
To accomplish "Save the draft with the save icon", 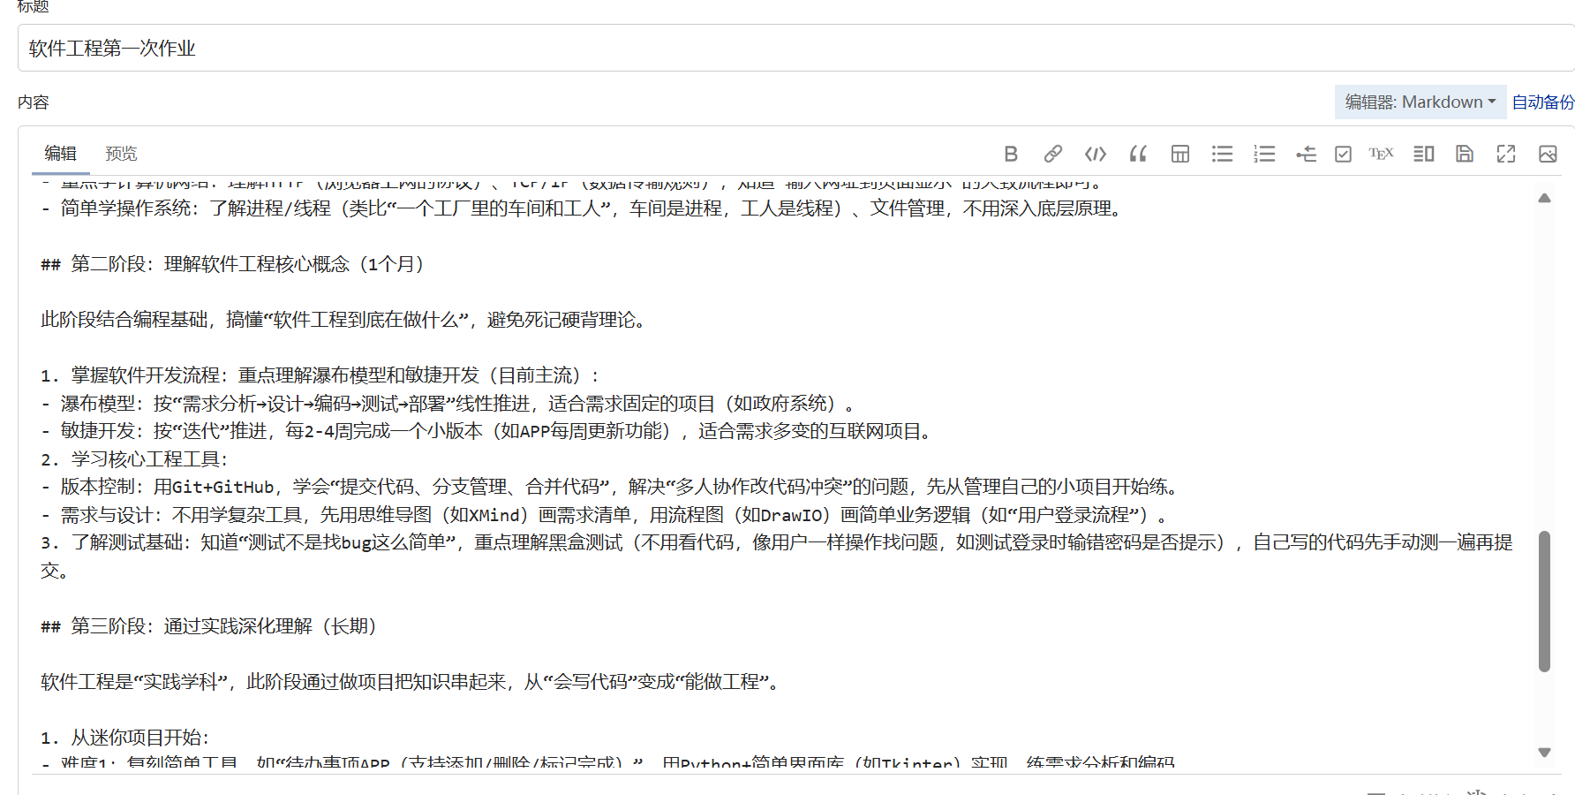I will click(1465, 154).
